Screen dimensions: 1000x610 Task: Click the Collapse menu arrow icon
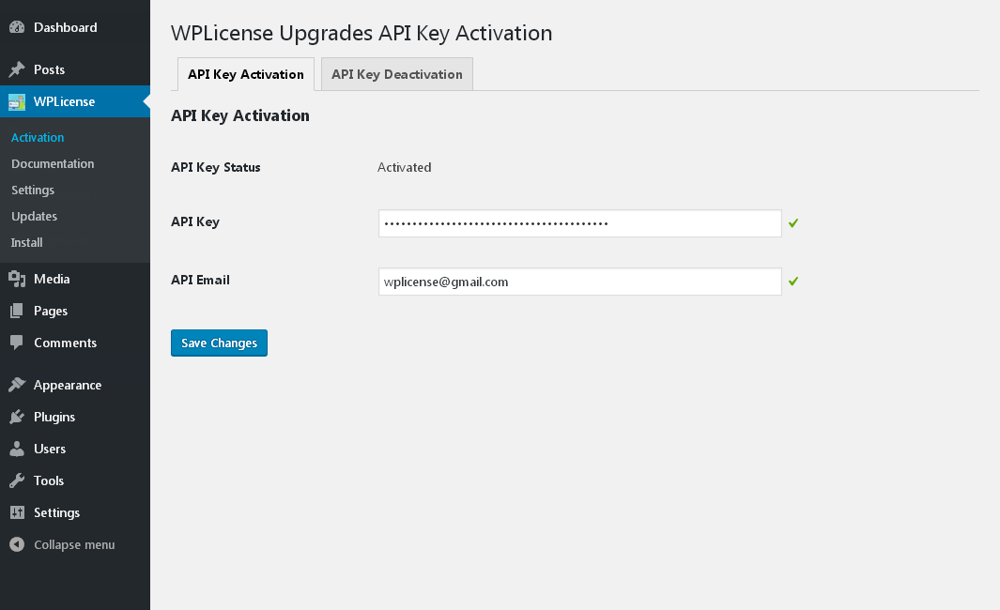pyautogui.click(x=17, y=544)
